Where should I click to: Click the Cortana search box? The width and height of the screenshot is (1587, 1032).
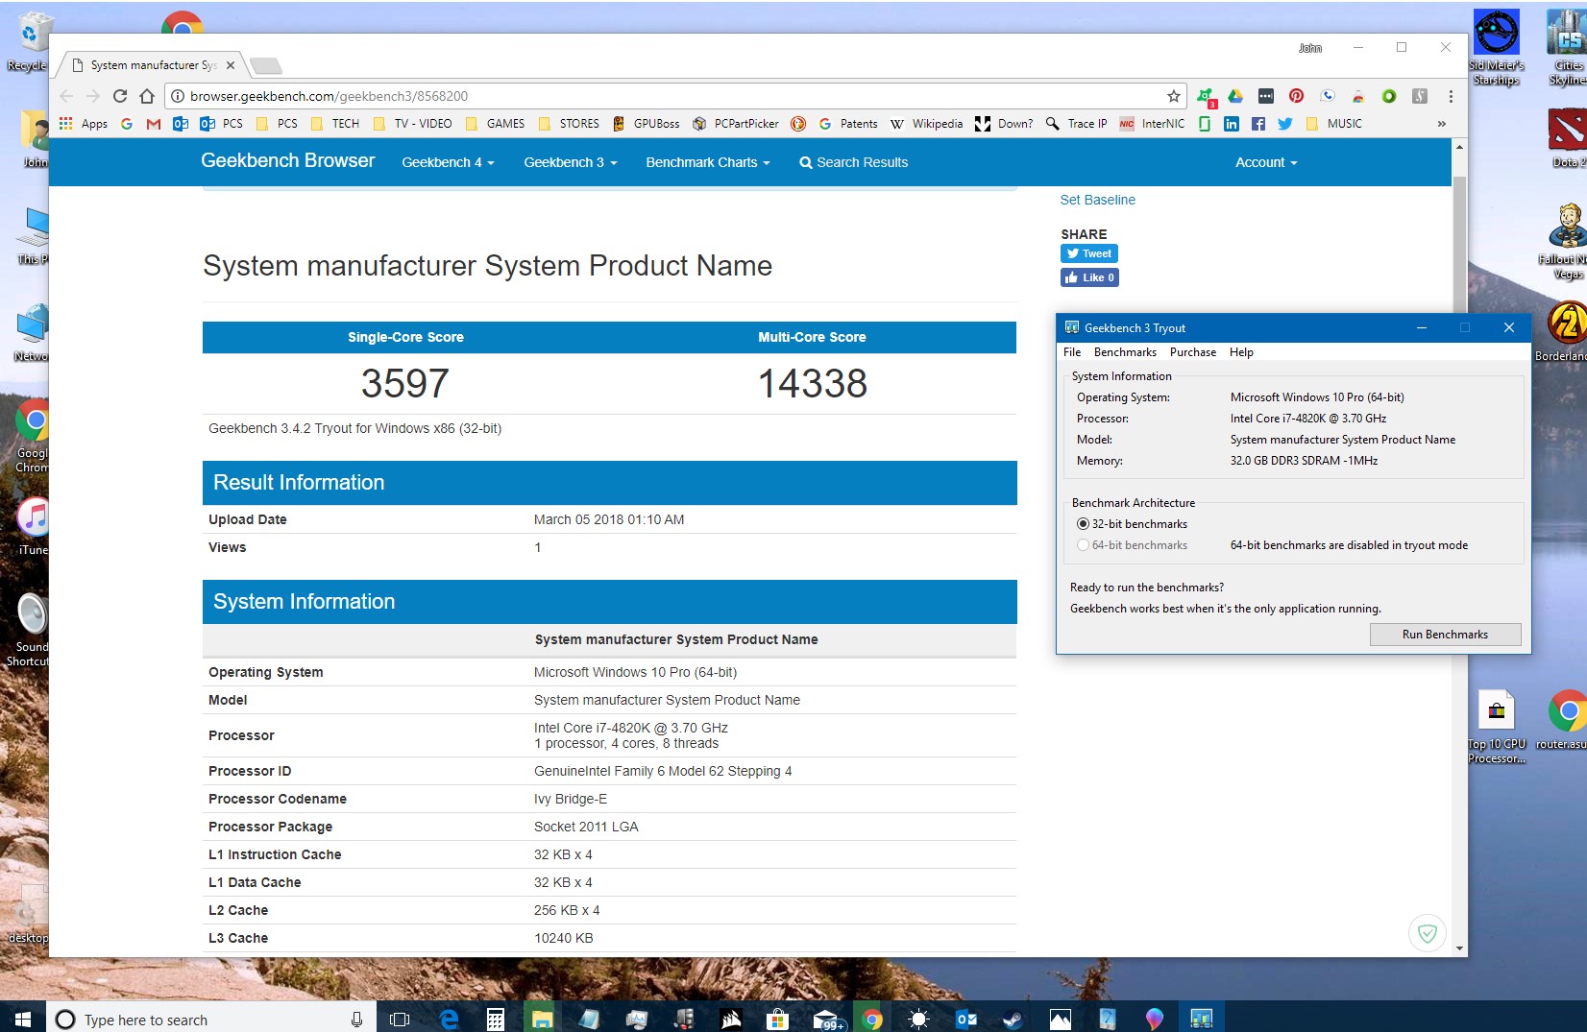coord(211,1019)
